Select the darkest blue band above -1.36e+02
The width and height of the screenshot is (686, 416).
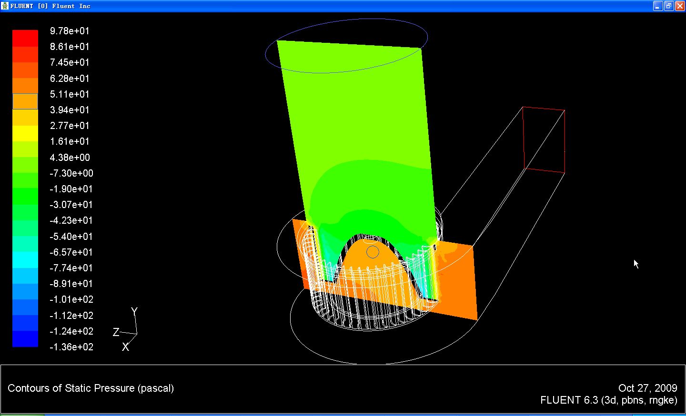point(25,339)
